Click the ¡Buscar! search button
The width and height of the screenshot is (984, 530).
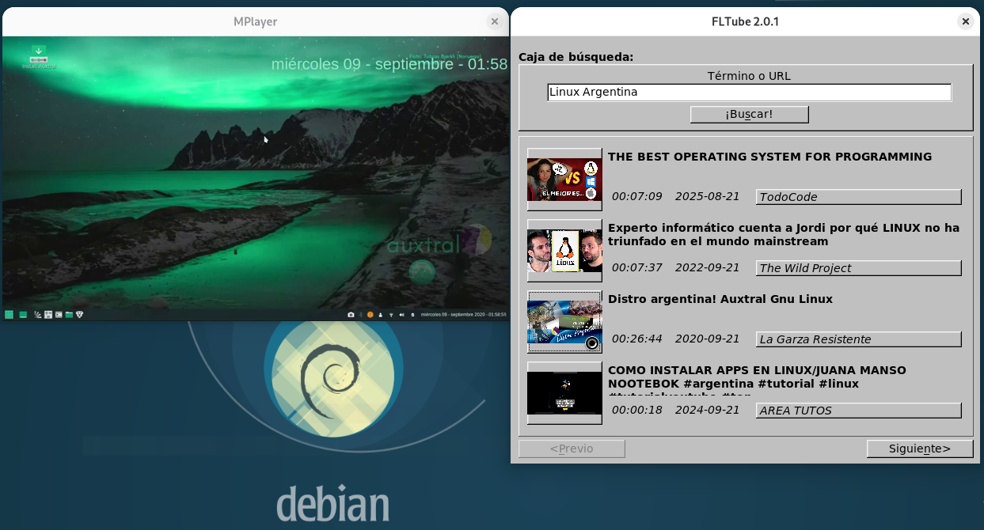tap(749, 114)
